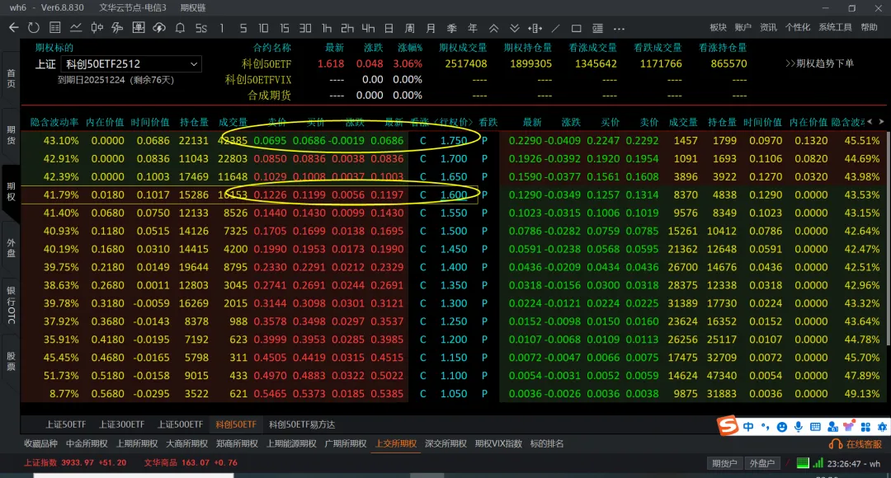The image size is (891, 478).
Task: Open the alert bell icon
Action: coord(180,27)
